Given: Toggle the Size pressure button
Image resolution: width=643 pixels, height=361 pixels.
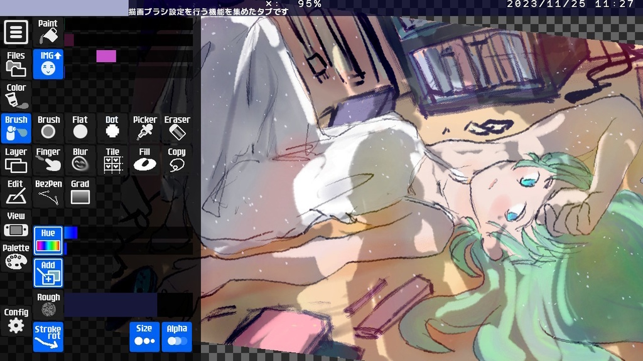Looking at the screenshot, I should (144, 337).
